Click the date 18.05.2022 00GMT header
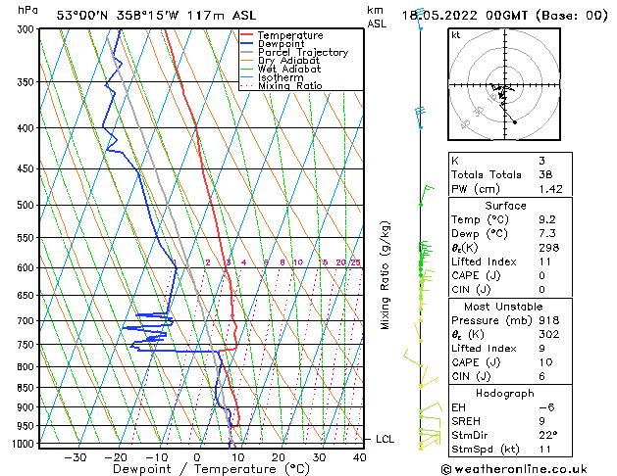 (504, 16)
